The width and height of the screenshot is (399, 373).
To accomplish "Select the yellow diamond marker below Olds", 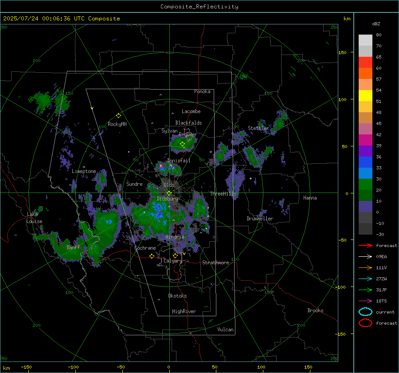I will [x=169, y=193].
